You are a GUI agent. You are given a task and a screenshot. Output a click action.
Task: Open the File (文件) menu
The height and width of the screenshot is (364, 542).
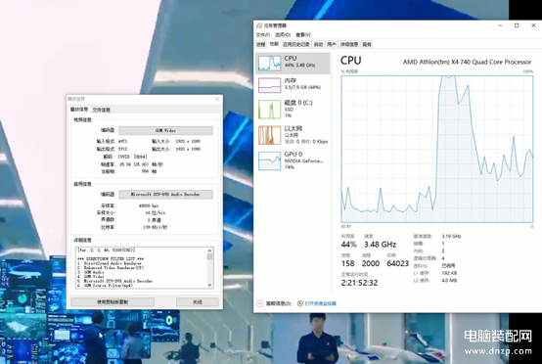pos(263,35)
